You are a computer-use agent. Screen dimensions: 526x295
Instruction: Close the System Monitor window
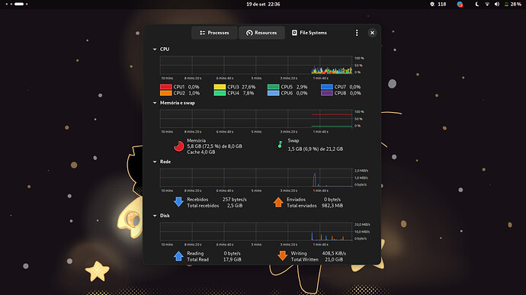372,33
